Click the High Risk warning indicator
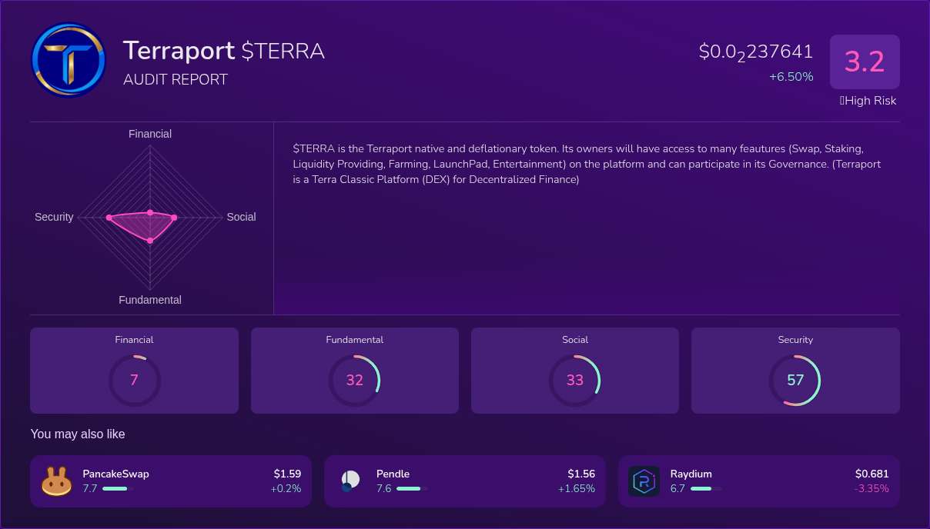Screen dimensions: 930x529 pyautogui.click(x=868, y=101)
